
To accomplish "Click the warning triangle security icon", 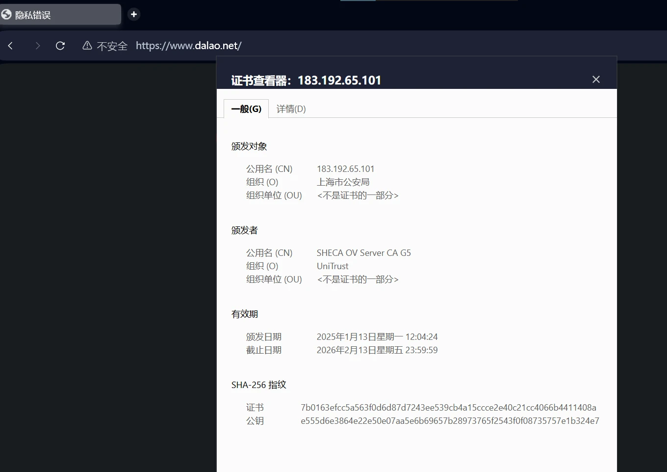I will 87,46.
